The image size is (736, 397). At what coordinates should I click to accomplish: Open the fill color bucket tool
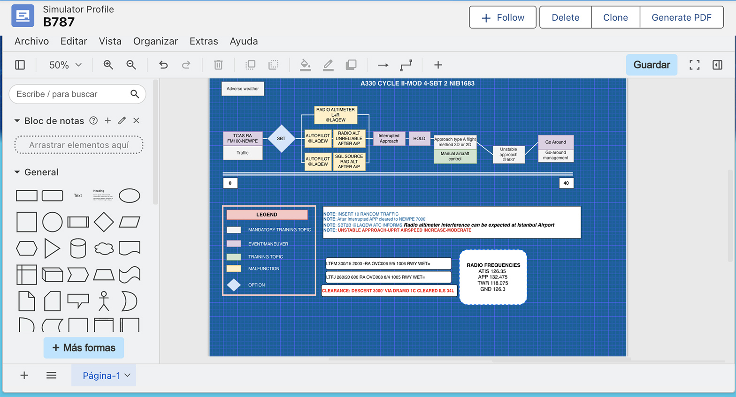tap(305, 65)
